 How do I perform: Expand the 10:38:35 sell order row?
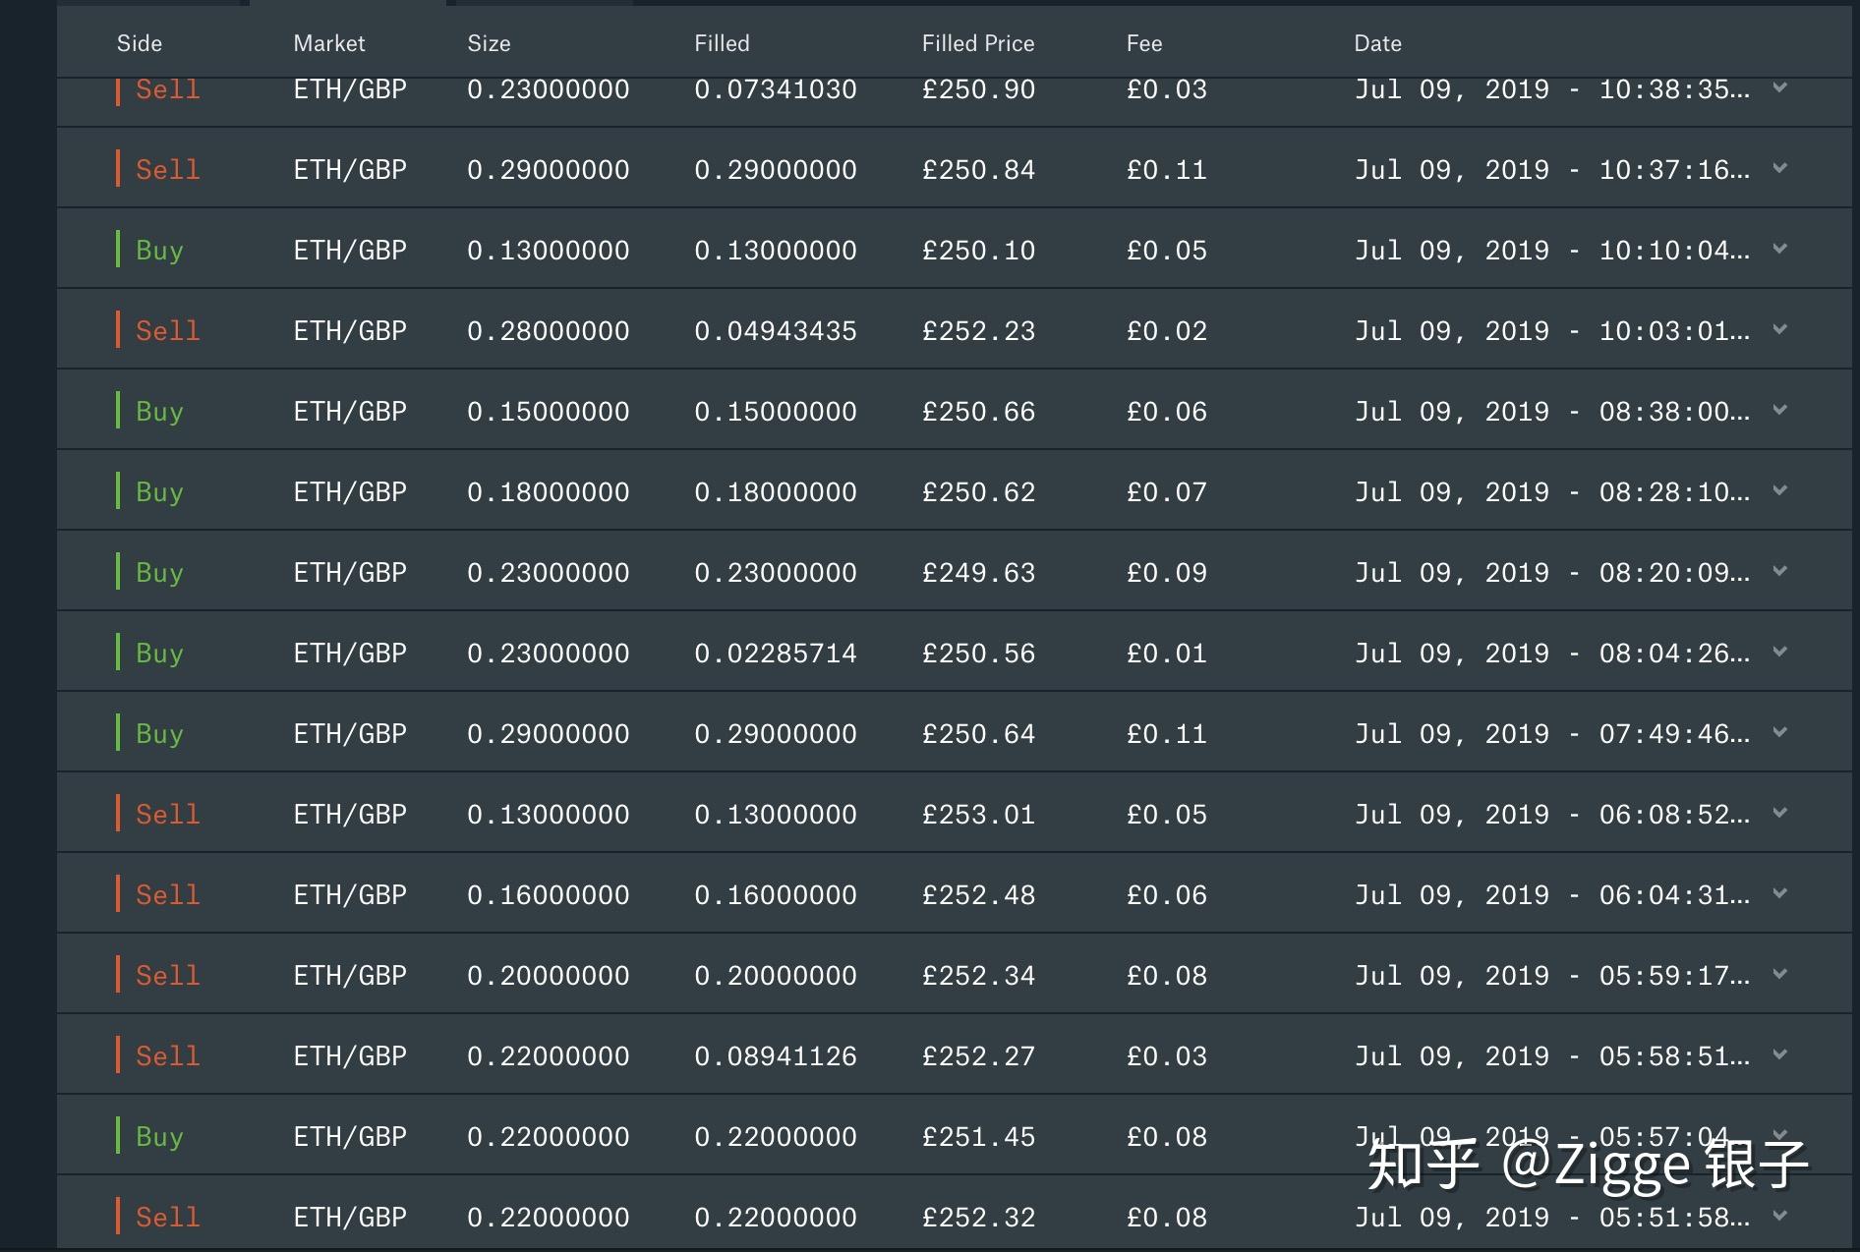point(1779,87)
